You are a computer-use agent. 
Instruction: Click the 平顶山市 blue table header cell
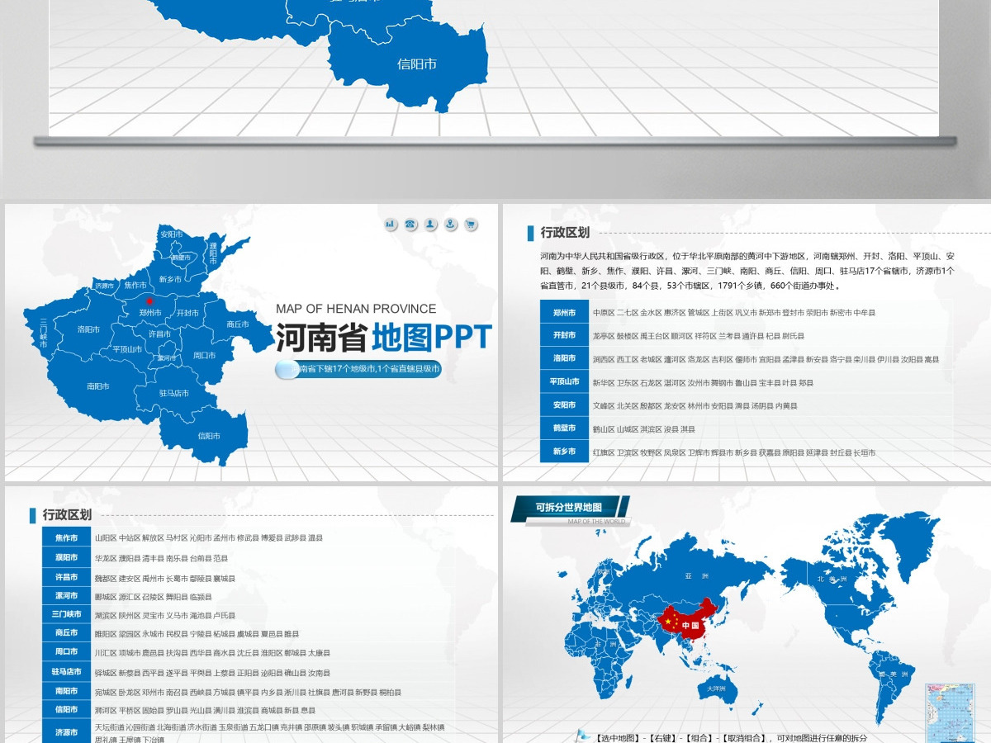[564, 381]
